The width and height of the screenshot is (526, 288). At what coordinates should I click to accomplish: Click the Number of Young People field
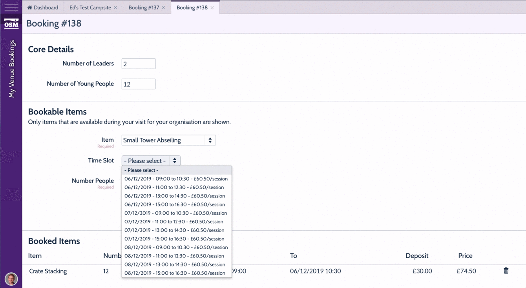click(x=138, y=84)
